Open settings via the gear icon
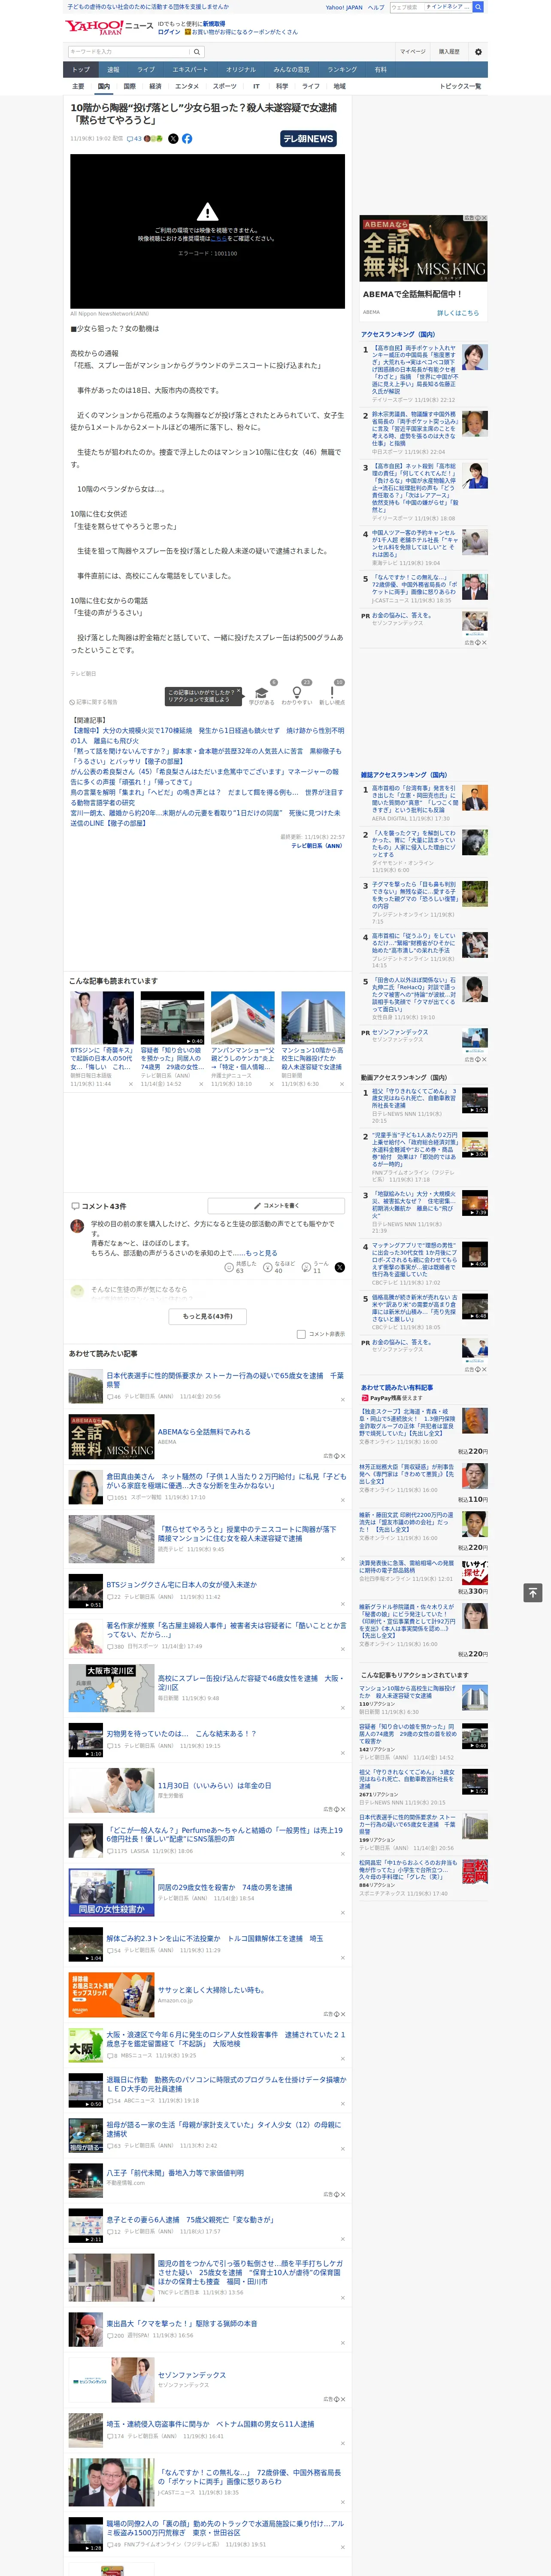 478,52
